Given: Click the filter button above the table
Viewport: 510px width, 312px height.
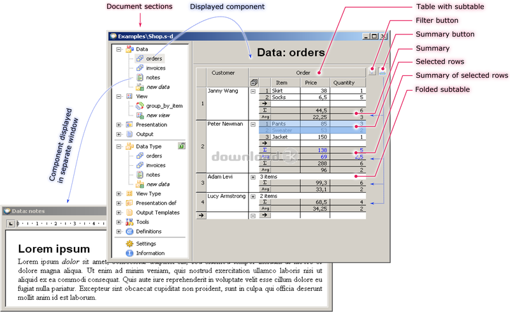Looking at the screenshot, I should [372, 71].
